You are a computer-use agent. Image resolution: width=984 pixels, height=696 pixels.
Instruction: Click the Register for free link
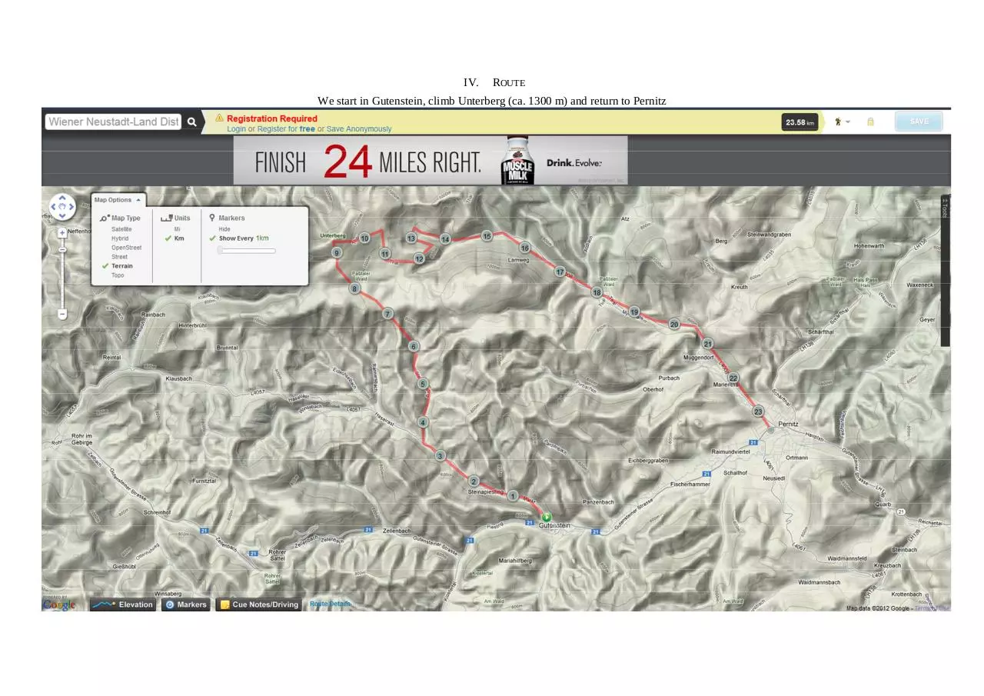[286, 129]
